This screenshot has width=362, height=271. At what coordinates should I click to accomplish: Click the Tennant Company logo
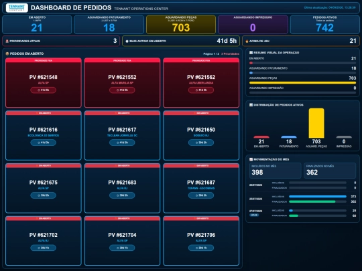tap(17, 7)
